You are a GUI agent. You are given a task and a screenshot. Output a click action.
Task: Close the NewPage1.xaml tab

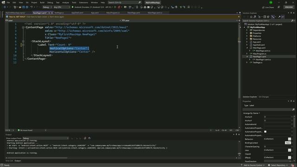tap(52, 13)
